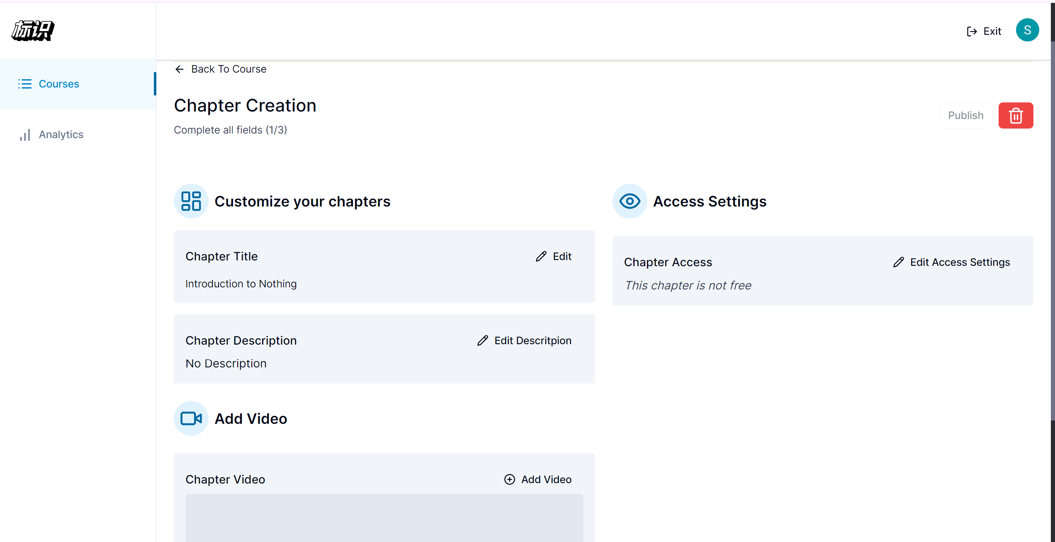This screenshot has height=542, width=1055.
Task: Select Analytics in the sidebar
Action: point(61,135)
